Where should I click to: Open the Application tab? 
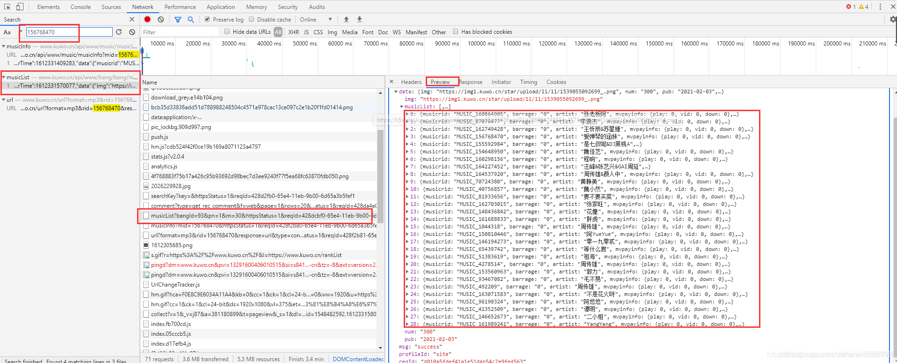[221, 7]
